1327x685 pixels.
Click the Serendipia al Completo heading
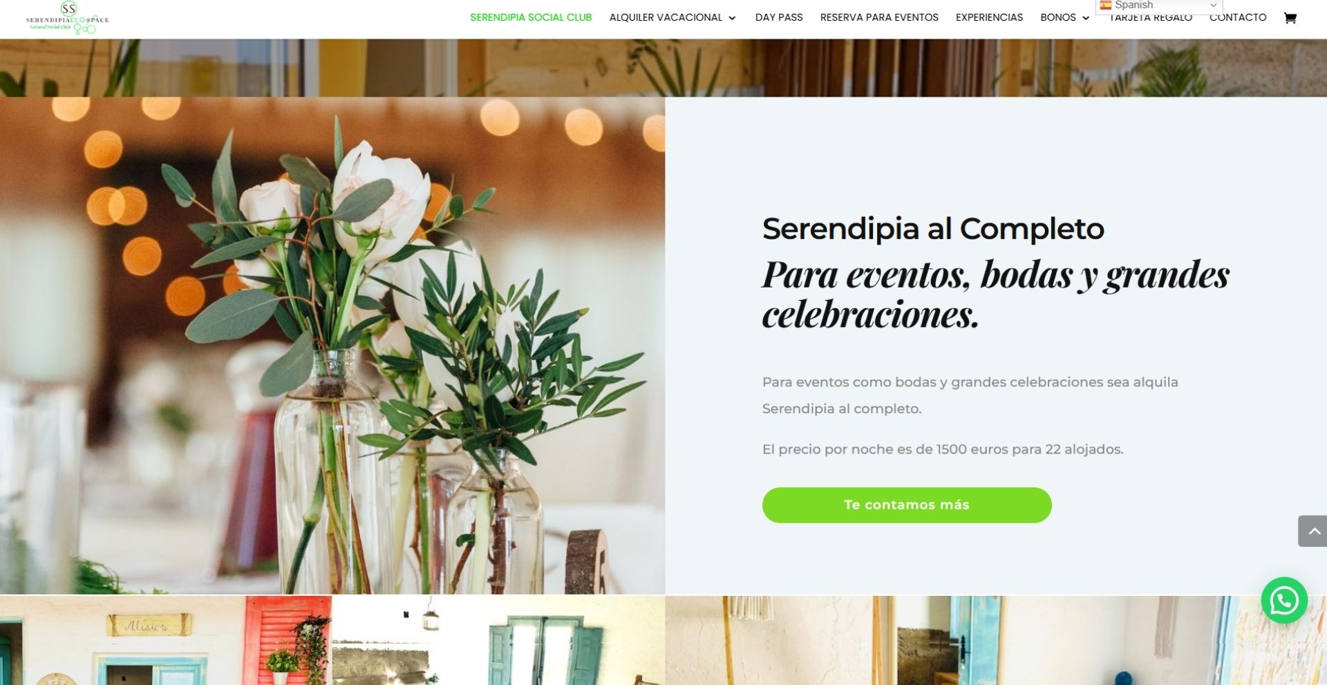pyautogui.click(x=933, y=229)
